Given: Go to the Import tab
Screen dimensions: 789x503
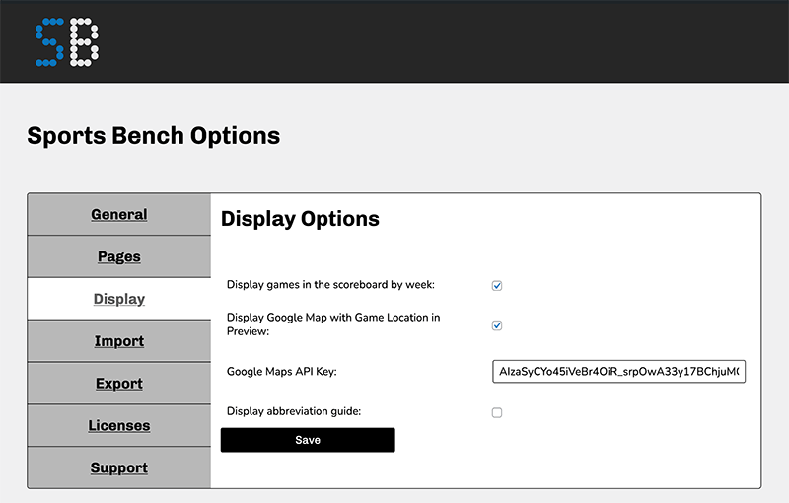Looking at the screenshot, I should click(119, 341).
